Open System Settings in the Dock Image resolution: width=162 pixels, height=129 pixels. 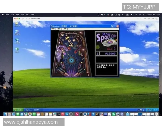pos(71,114)
